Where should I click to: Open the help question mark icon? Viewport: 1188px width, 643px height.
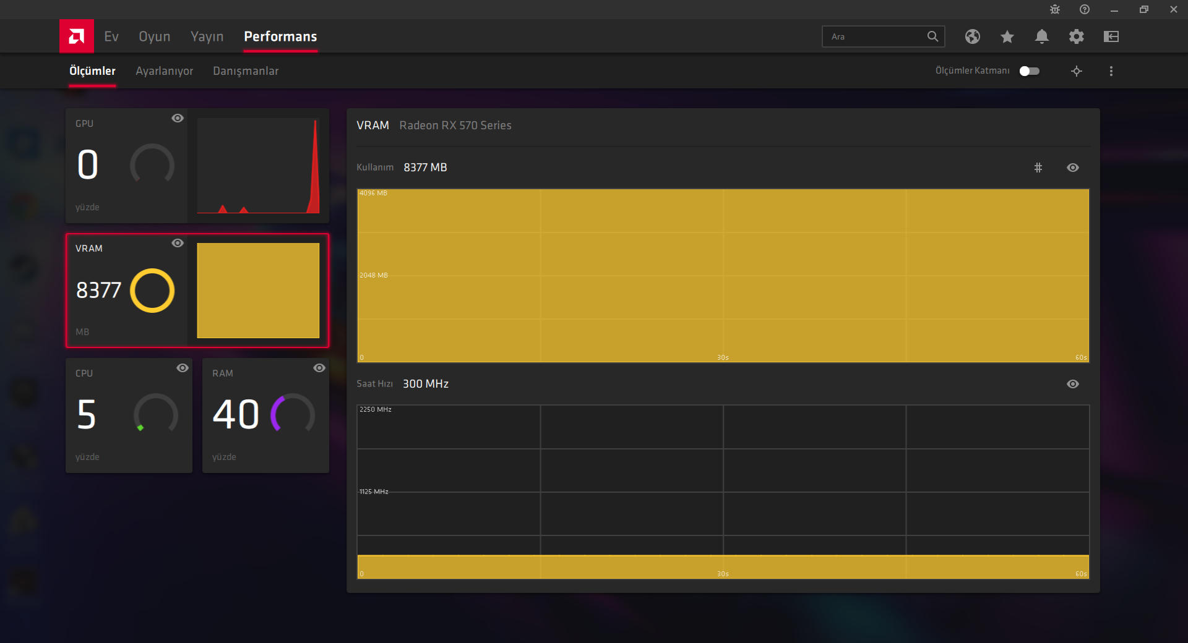[x=1085, y=9]
